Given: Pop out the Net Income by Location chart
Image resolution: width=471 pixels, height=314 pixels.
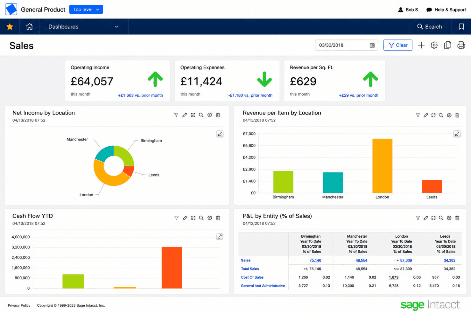Looking at the screenshot, I should point(220,134).
